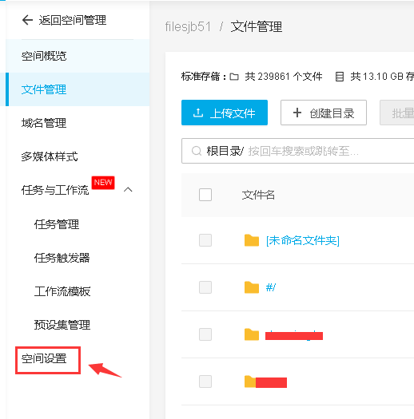The height and width of the screenshot is (419, 414).
Task: Open 工作流模板 submenu item
Action: click(x=62, y=291)
